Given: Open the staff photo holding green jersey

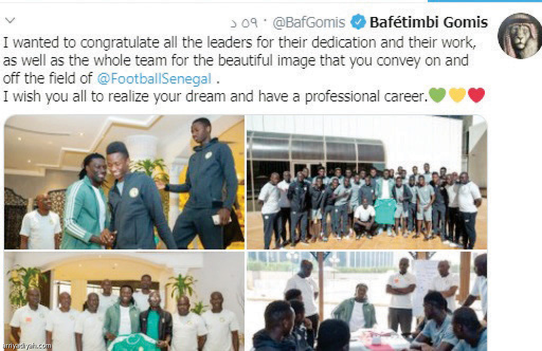Looking at the screenshot, I should coord(124,301).
